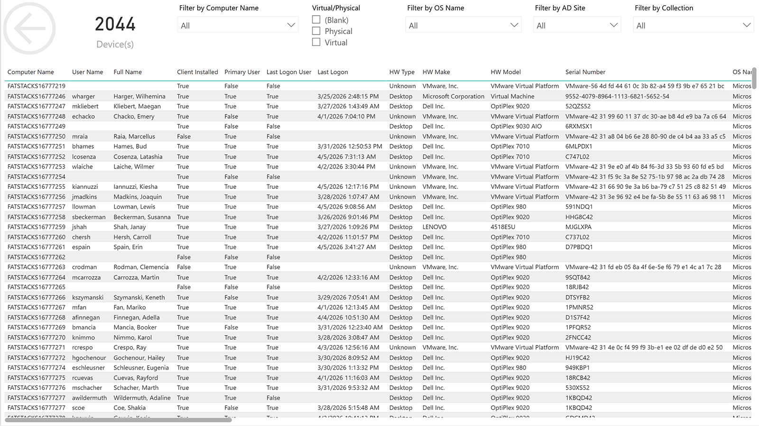
Task: Sort by Client Installed column header
Action: (x=197, y=72)
